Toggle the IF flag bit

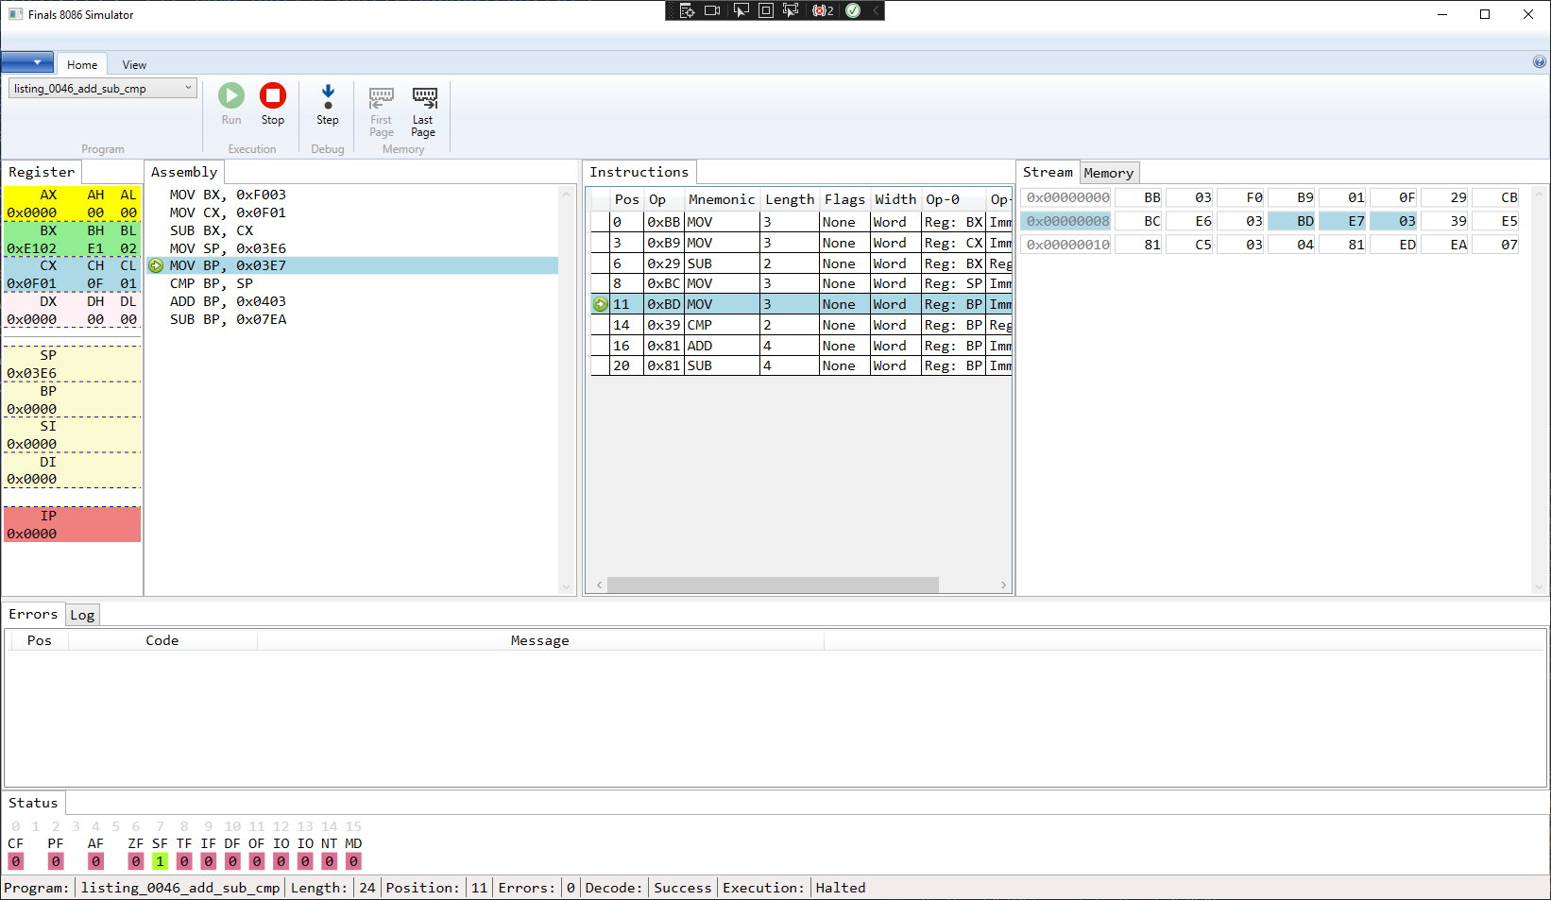[x=209, y=861]
